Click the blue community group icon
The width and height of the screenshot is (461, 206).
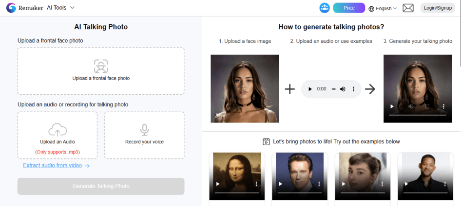click(325, 8)
